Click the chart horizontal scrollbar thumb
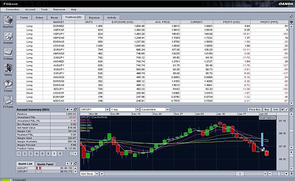The image size is (295, 181). click(240, 173)
